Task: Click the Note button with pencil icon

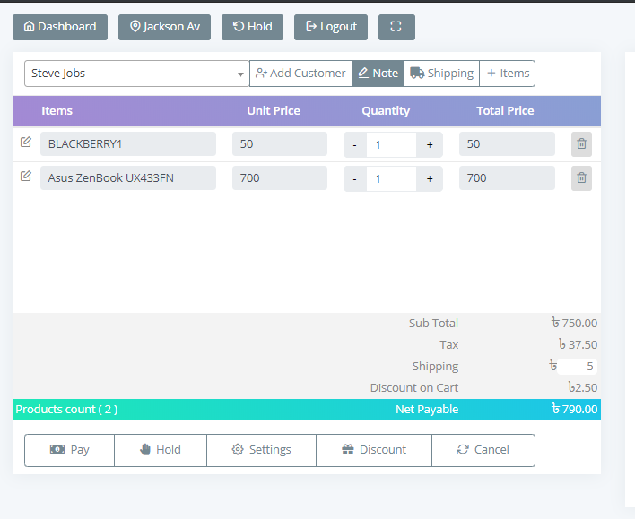Action: point(378,74)
